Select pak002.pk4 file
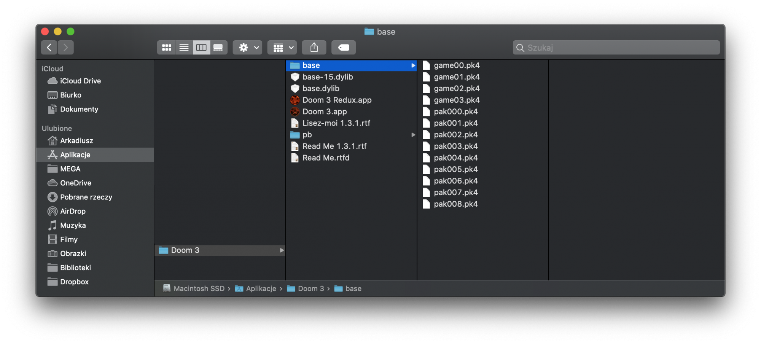The width and height of the screenshot is (761, 344). point(483,135)
